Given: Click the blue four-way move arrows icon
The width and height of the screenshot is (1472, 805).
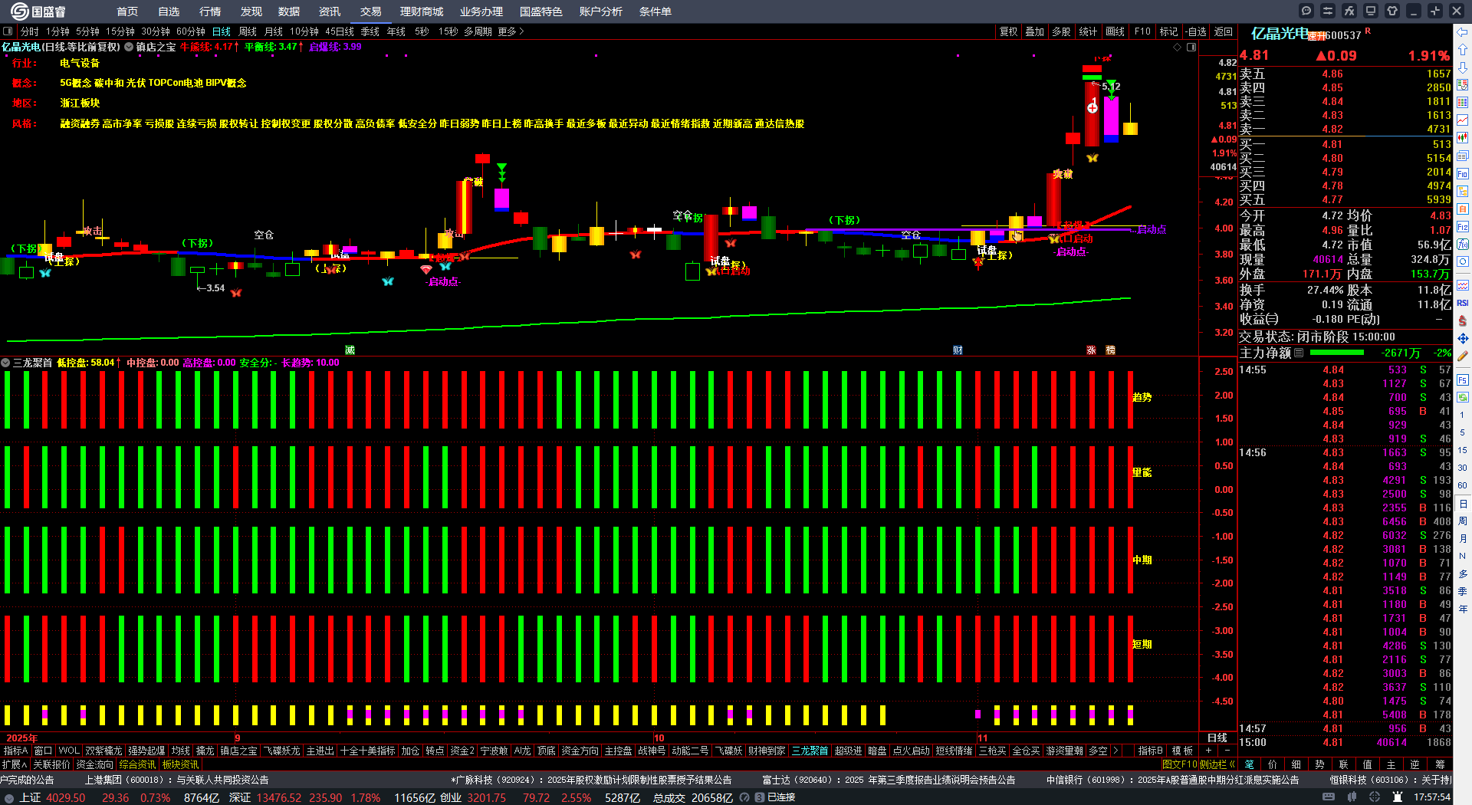Looking at the screenshot, I should coord(1463,338).
